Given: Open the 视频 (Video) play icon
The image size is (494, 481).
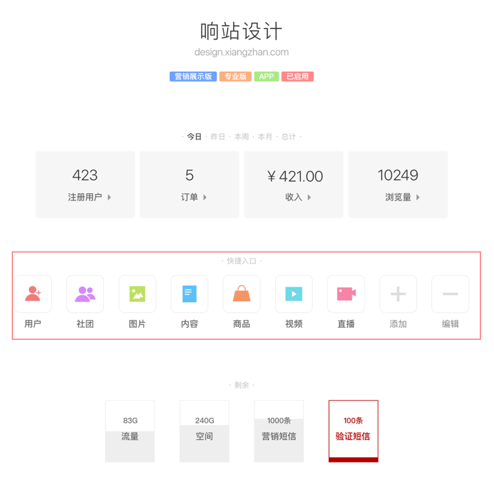Looking at the screenshot, I should tap(294, 294).
